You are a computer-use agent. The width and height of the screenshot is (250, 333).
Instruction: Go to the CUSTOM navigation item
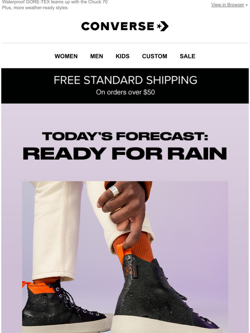(154, 56)
